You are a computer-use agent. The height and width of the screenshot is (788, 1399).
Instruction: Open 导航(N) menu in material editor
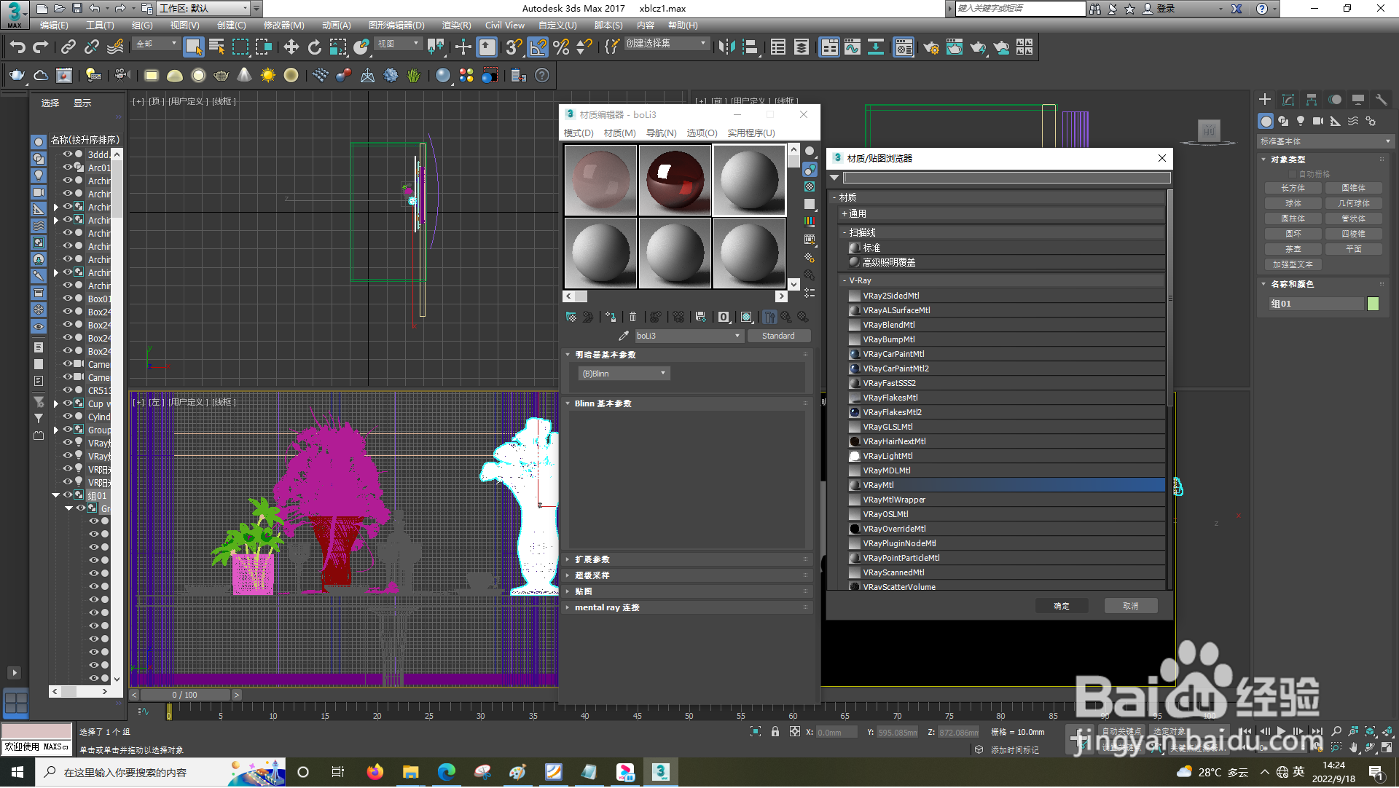pos(661,133)
